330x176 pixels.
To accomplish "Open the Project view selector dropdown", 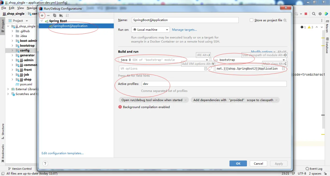I will 27,21.
